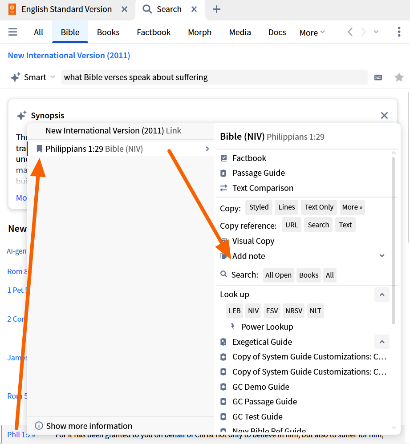Collapse the guides list chevron
410x444 pixels.
tap(382, 342)
